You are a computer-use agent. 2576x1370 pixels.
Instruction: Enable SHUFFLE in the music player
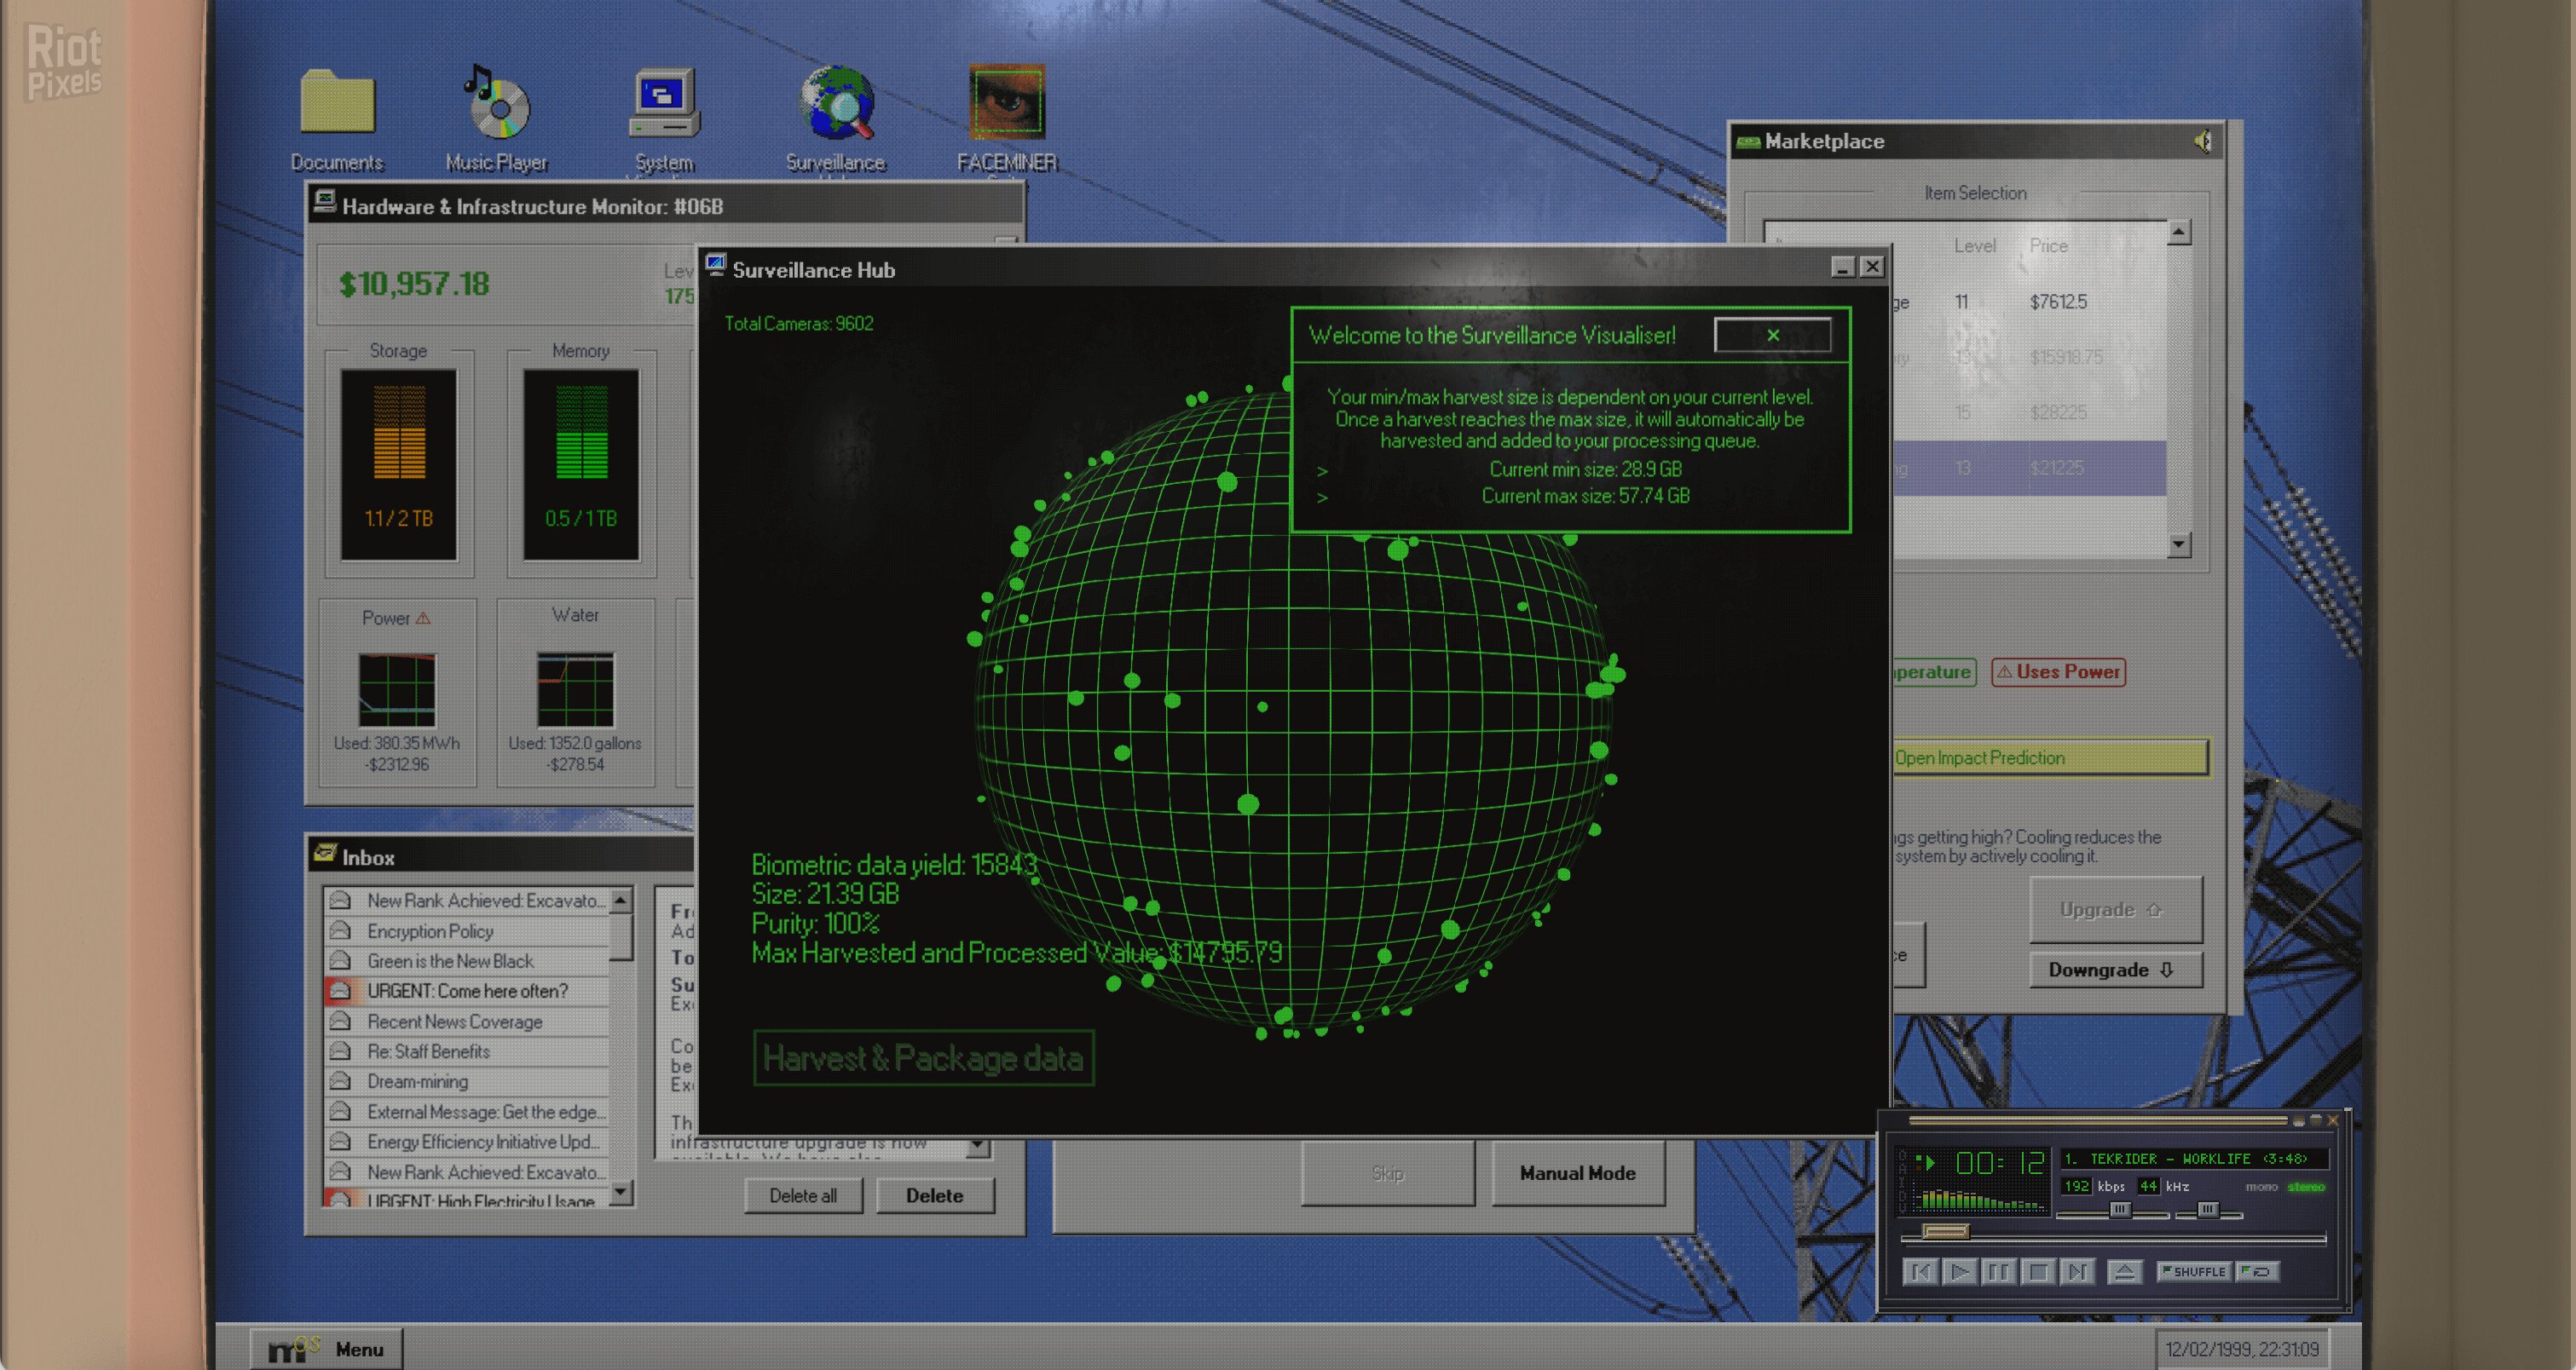2194,1271
